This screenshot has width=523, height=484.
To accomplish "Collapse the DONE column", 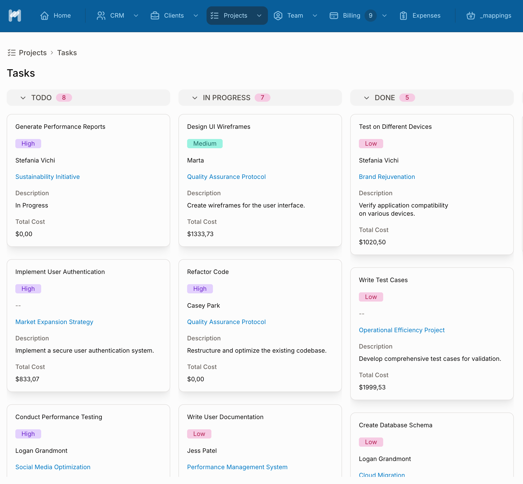I will (x=367, y=98).
